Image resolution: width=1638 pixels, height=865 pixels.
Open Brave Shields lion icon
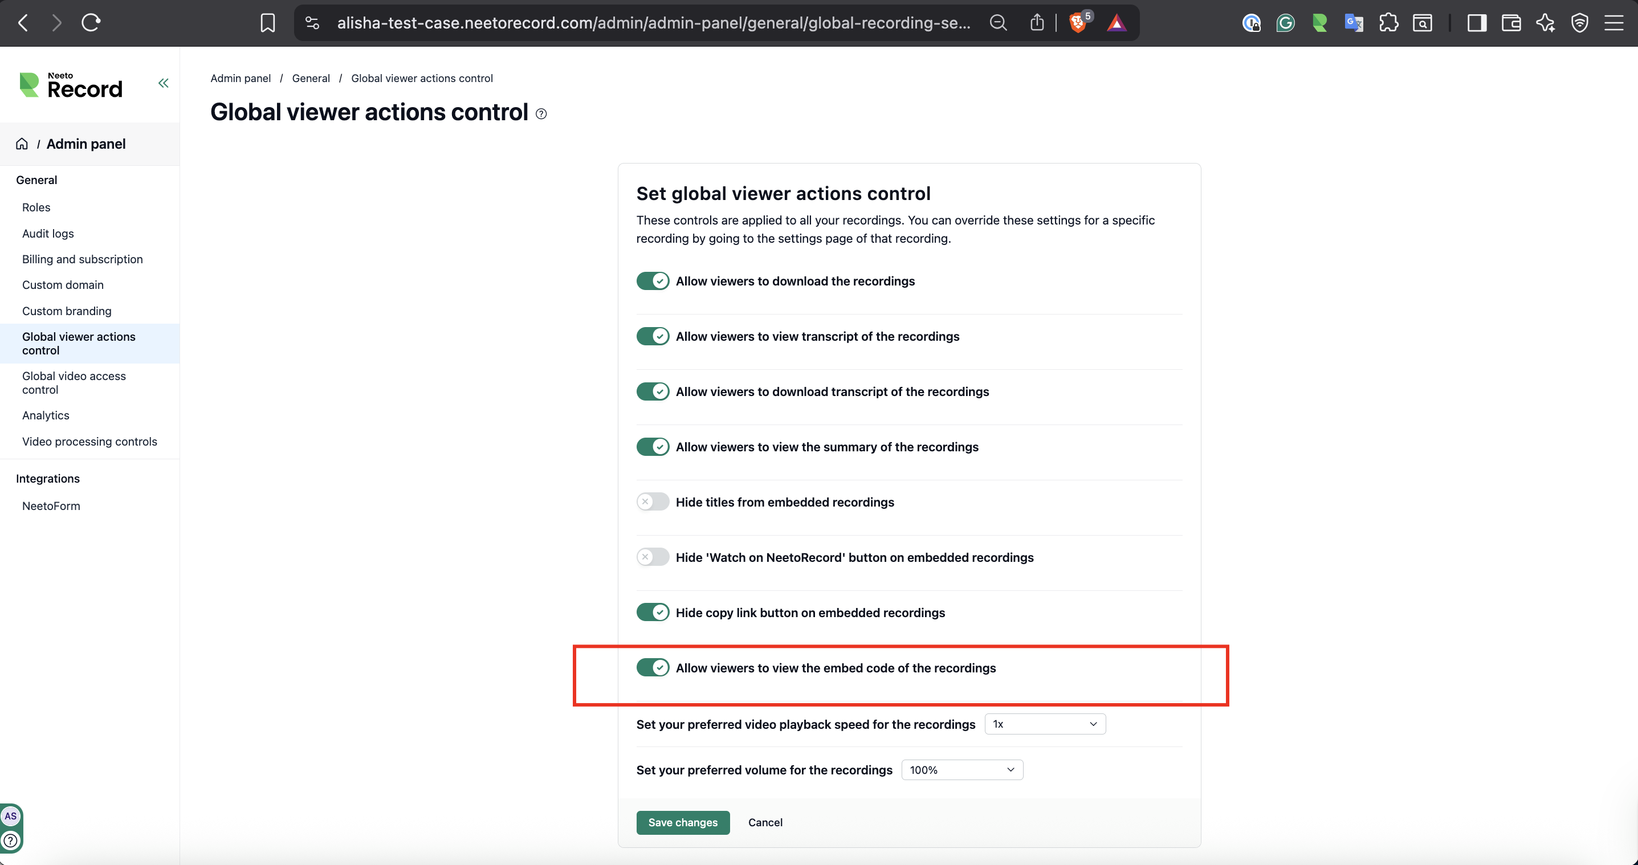coord(1077,23)
